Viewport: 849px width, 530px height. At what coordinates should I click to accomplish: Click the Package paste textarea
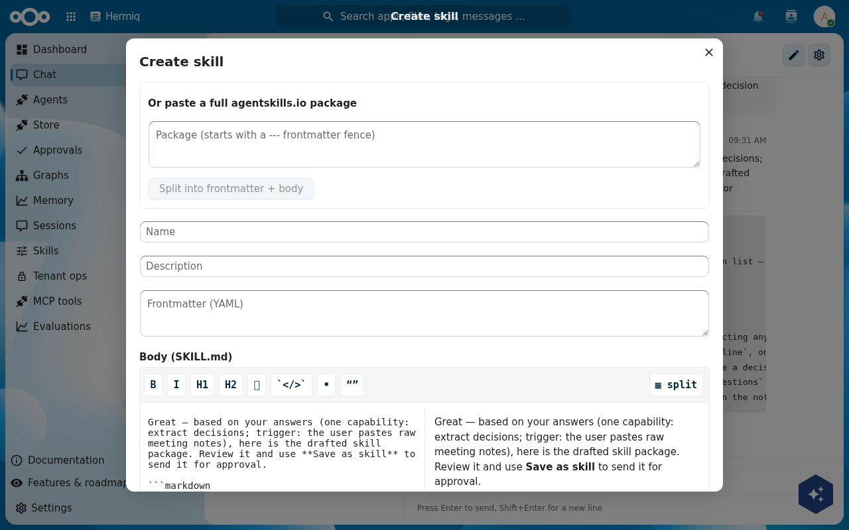tap(424, 144)
